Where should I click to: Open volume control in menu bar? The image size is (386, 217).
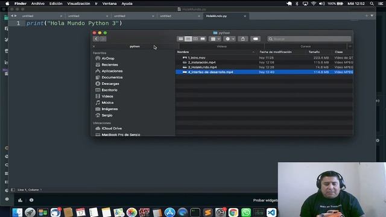click(x=321, y=4)
